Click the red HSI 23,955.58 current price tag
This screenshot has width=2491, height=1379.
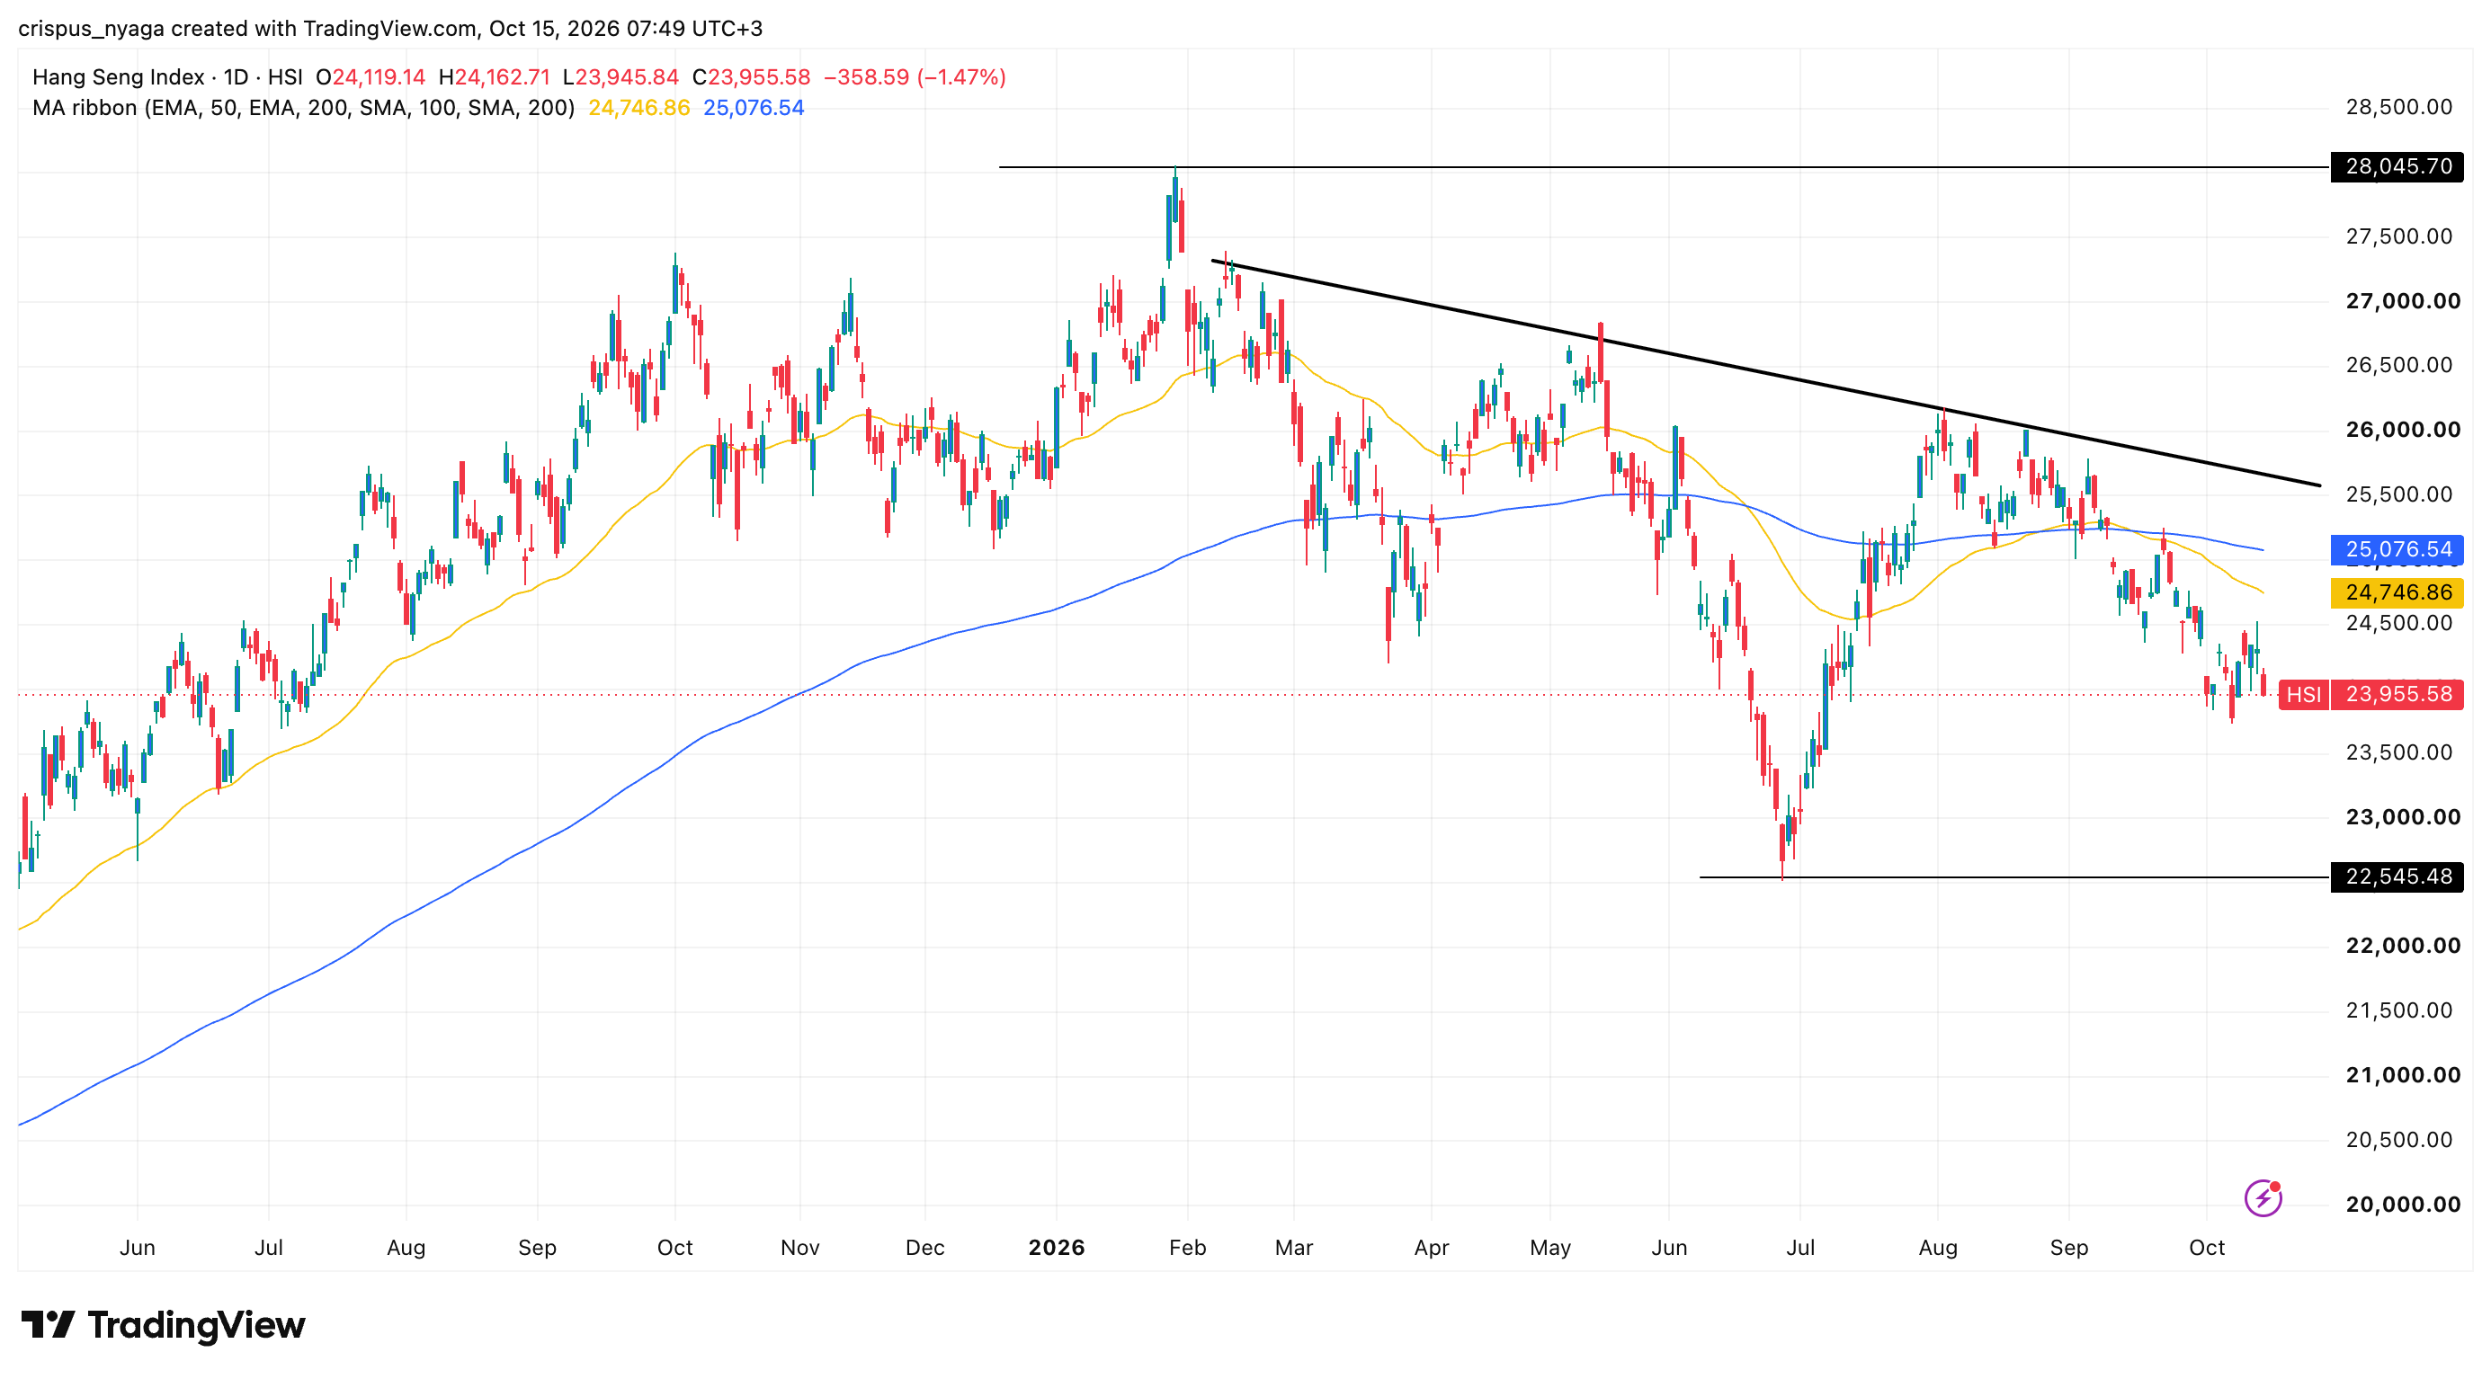click(x=2371, y=694)
